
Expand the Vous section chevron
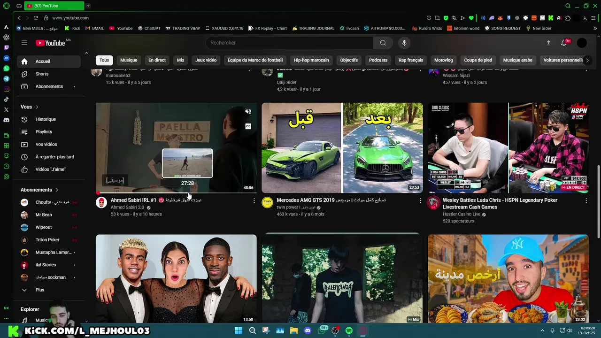[x=37, y=107]
